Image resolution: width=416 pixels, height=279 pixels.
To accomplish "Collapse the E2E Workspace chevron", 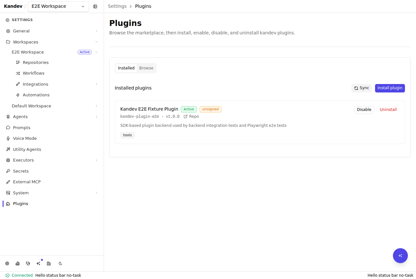I will (97, 52).
